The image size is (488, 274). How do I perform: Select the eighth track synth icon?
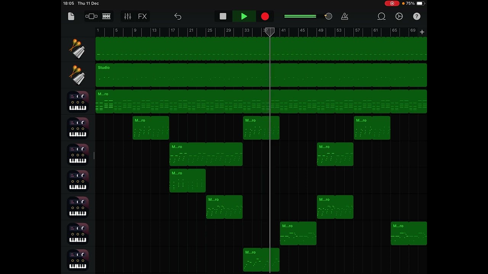tap(78, 233)
